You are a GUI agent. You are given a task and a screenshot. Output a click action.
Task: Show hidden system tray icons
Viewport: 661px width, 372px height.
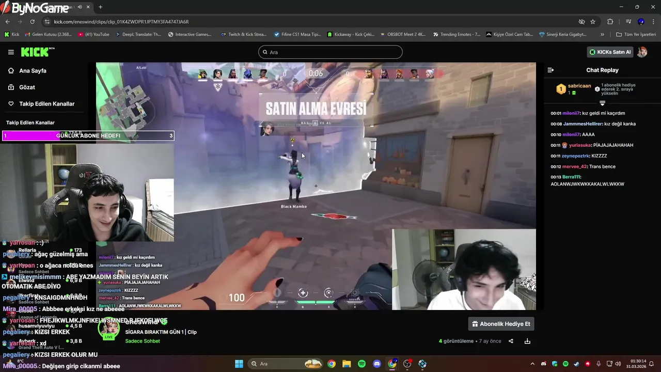pyautogui.click(x=532, y=364)
